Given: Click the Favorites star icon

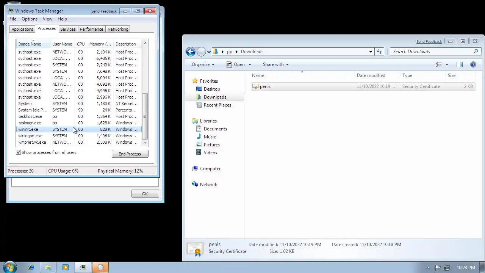Looking at the screenshot, I should [195, 81].
